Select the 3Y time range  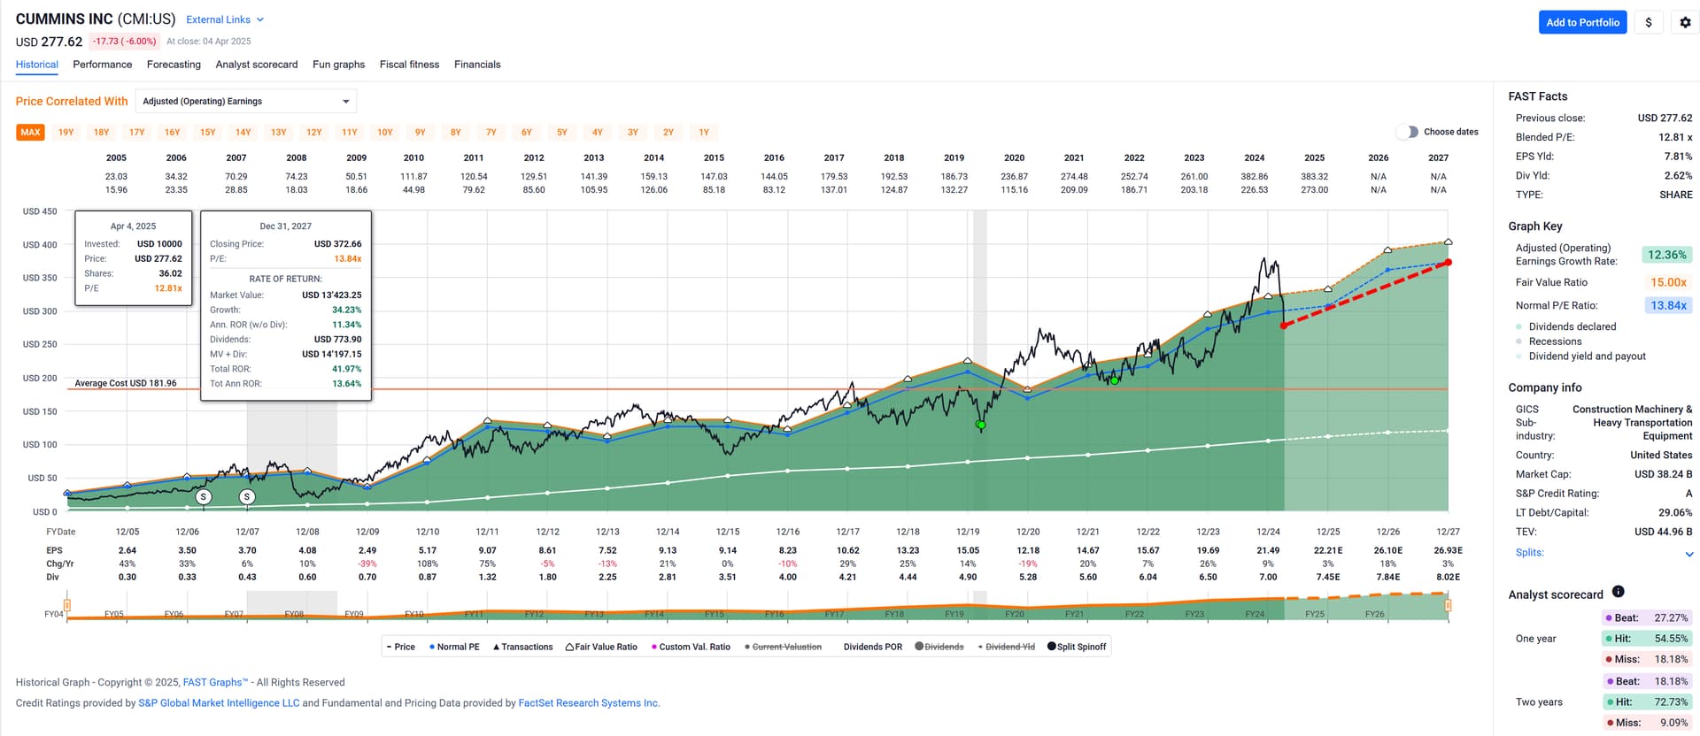[633, 133]
